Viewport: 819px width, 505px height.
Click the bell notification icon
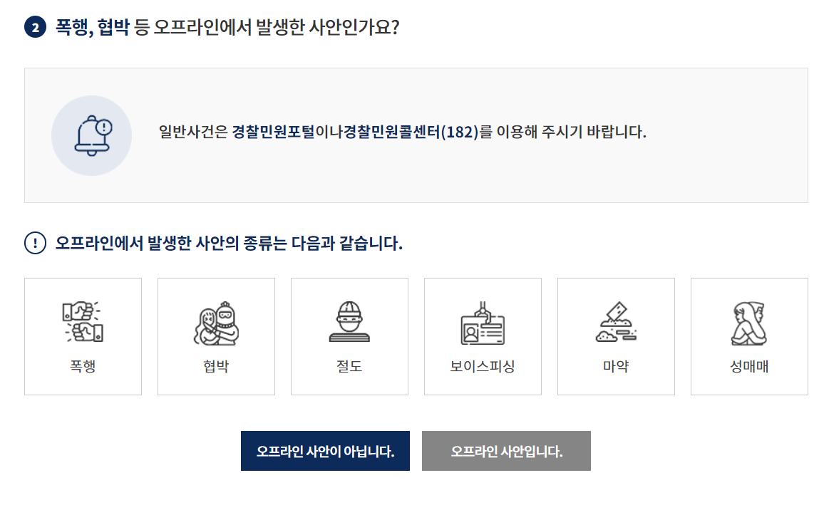[92, 135]
